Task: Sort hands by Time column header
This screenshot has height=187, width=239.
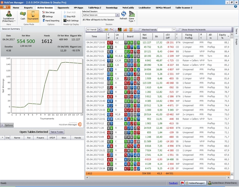Action: (96, 36)
